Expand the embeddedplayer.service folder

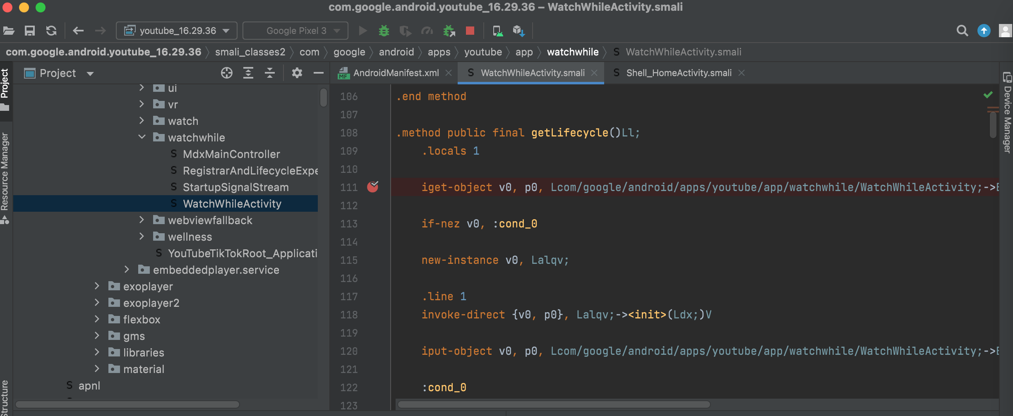(127, 269)
